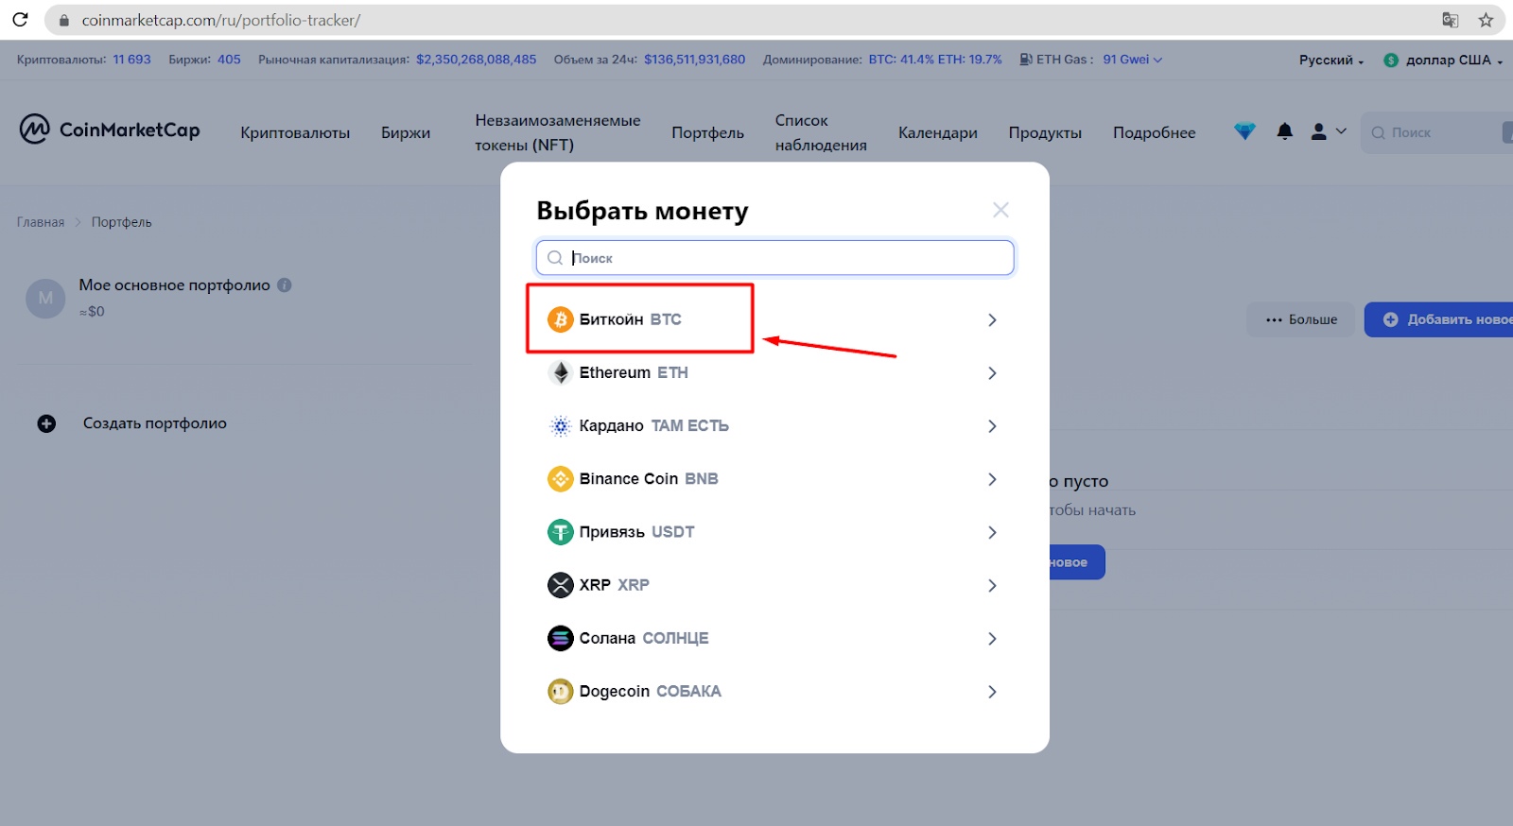Open the Портфель menu item
This screenshot has height=826, width=1513.
[x=707, y=132]
